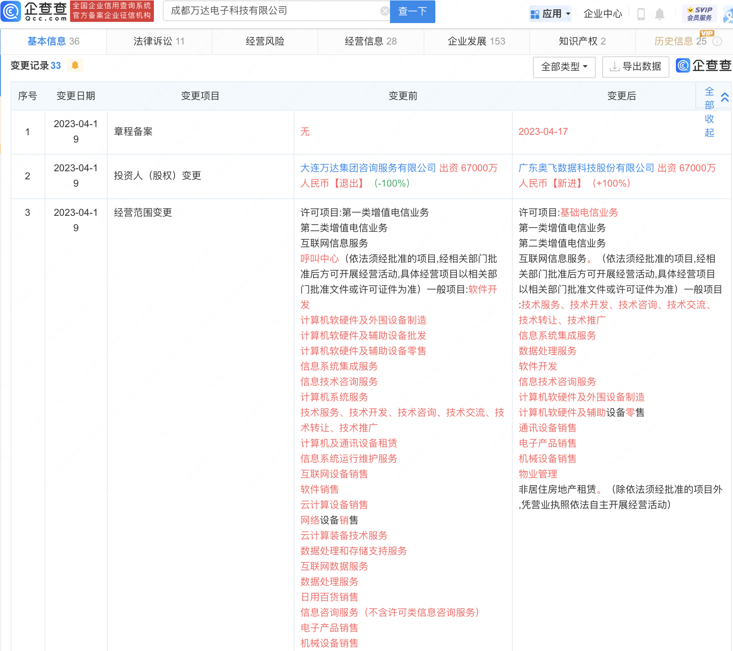
Task: Click the user avatar icon
Action: [x=728, y=15]
